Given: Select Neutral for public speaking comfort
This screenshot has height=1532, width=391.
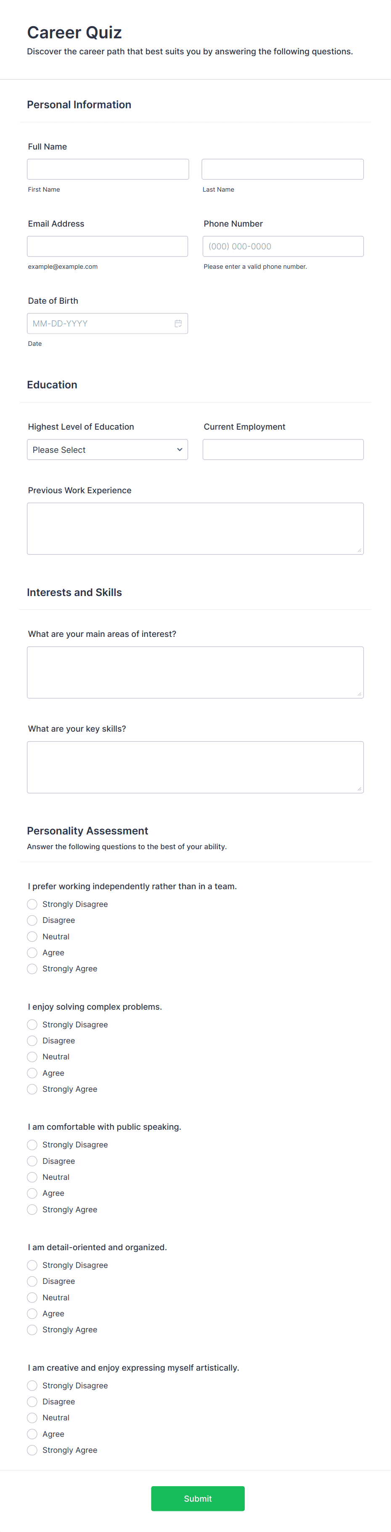Looking at the screenshot, I should tap(32, 1176).
